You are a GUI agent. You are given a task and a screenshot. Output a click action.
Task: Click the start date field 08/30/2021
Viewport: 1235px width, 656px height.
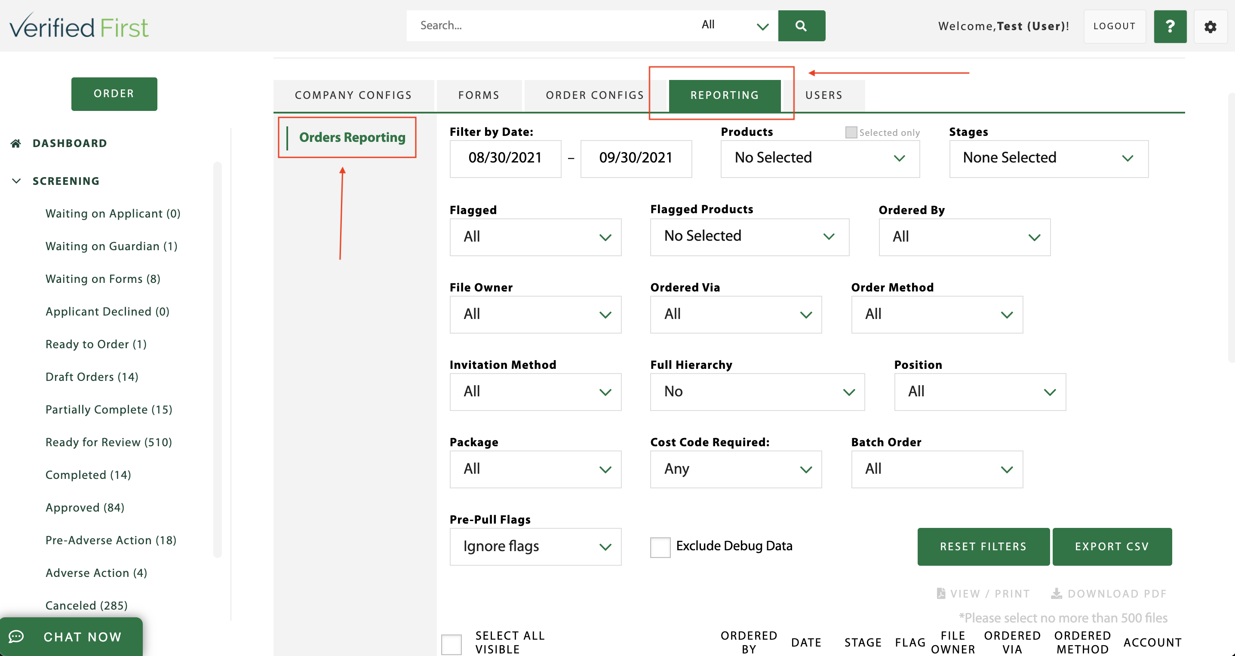point(505,158)
